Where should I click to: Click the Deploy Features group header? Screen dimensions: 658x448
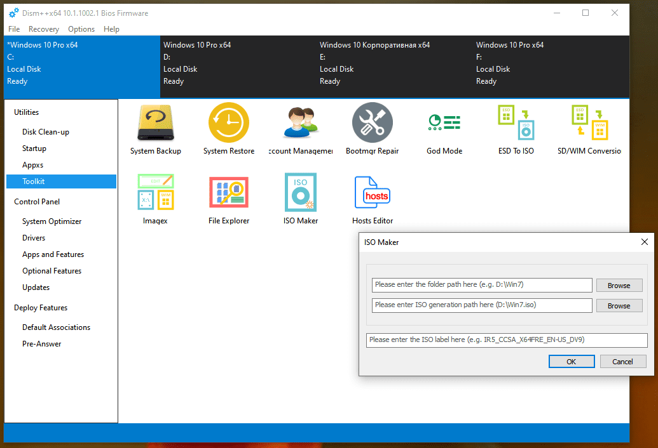[41, 308]
